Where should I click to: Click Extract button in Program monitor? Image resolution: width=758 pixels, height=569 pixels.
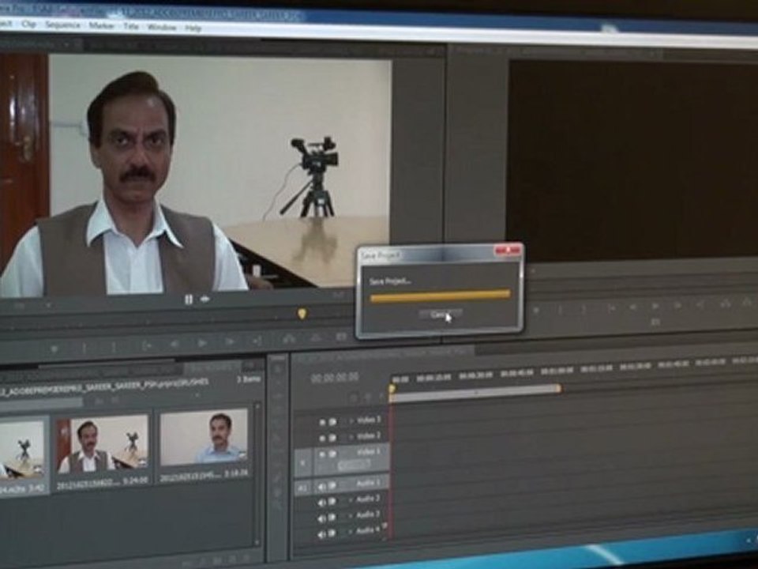point(748,303)
